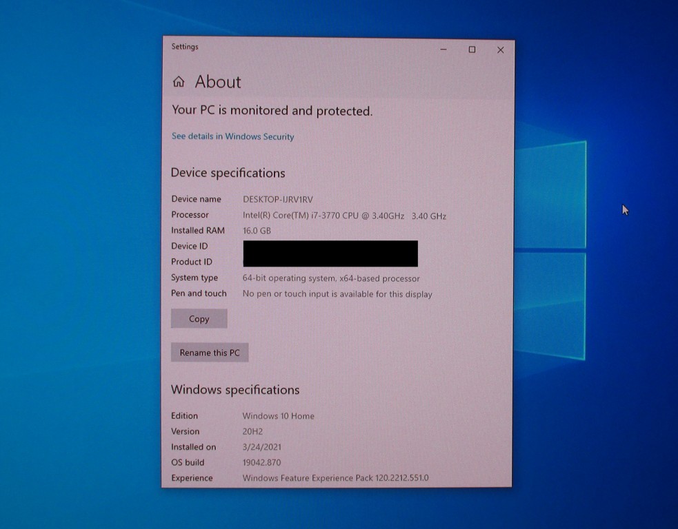Click the Settings window title text
678x529 pixels.
185,47
